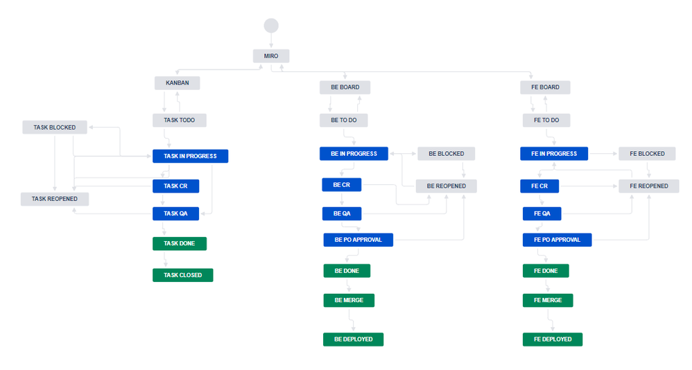Select the FE BOARD status node
Image resolution: width=692 pixels, height=370 pixels.
point(545,87)
